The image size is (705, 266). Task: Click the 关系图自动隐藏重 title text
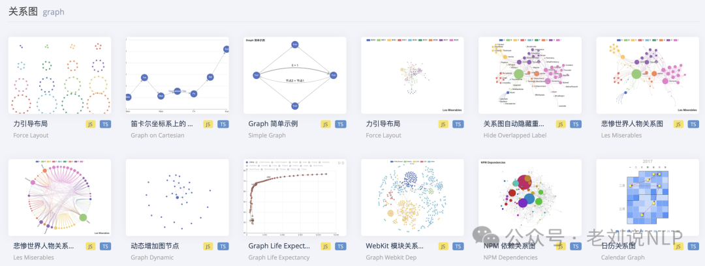(514, 123)
